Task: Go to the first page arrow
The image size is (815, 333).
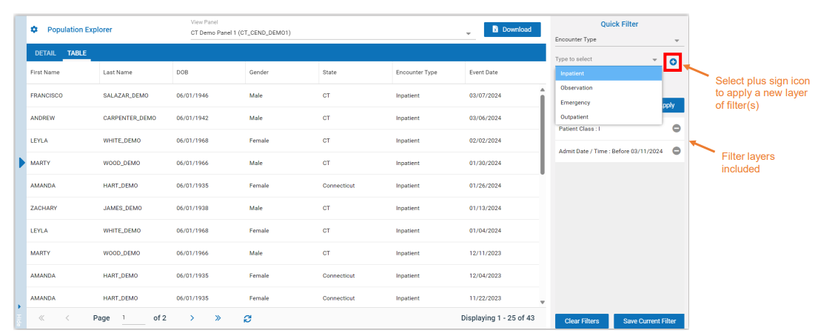Action: pos(41,318)
